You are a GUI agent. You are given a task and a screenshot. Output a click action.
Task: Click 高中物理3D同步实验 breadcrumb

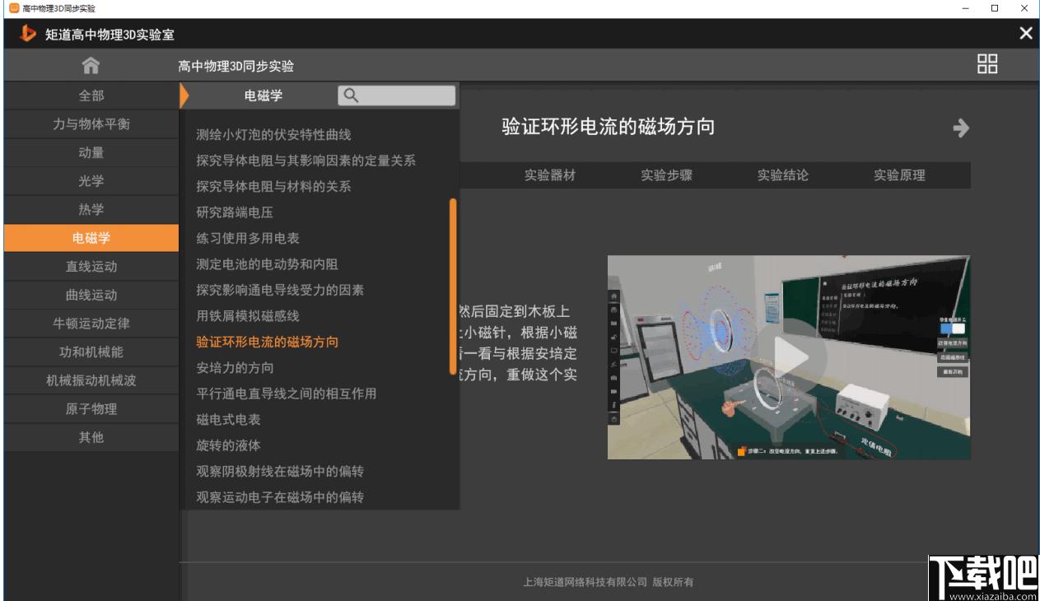point(236,66)
